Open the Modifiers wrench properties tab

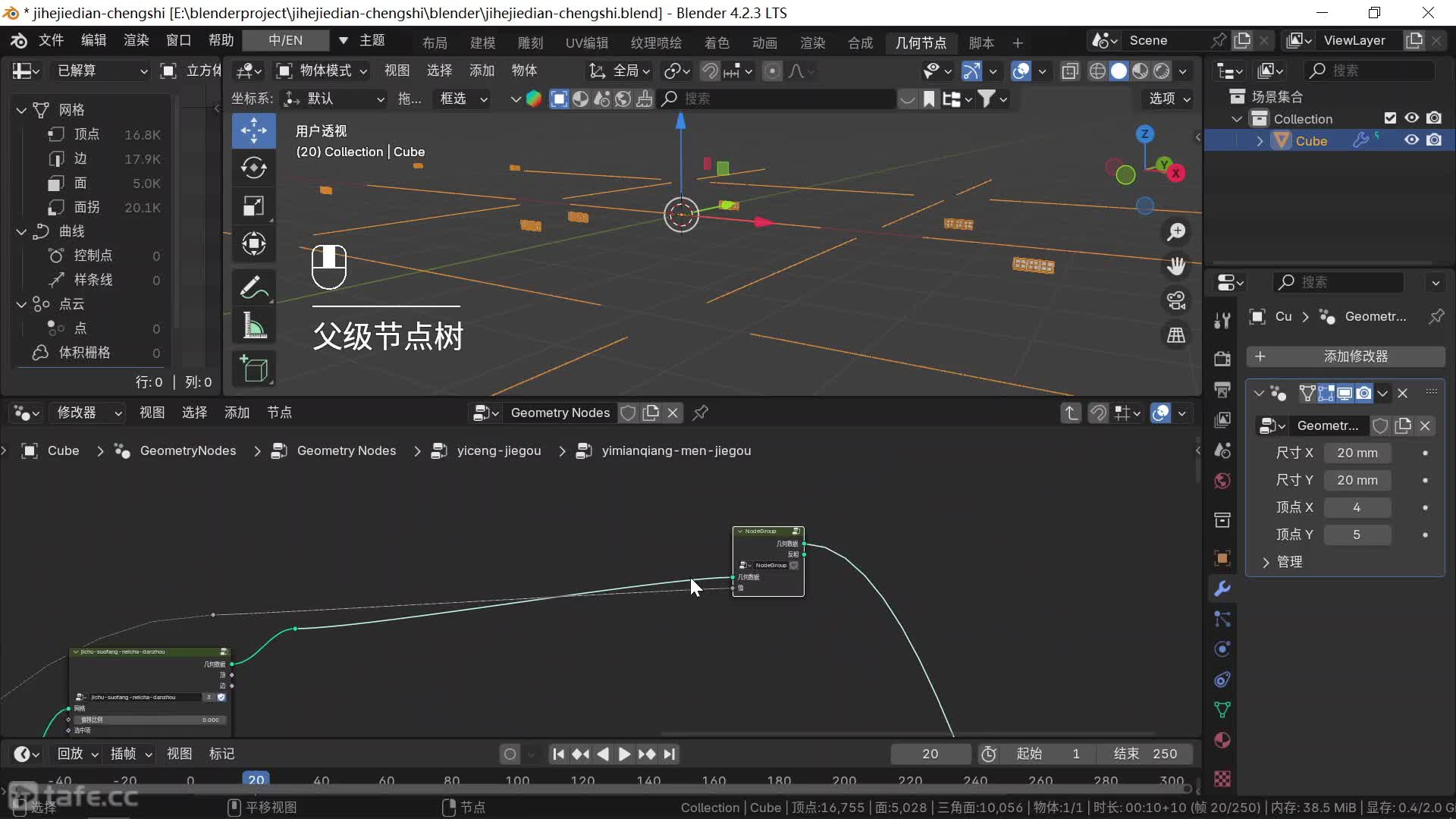pyautogui.click(x=1222, y=588)
